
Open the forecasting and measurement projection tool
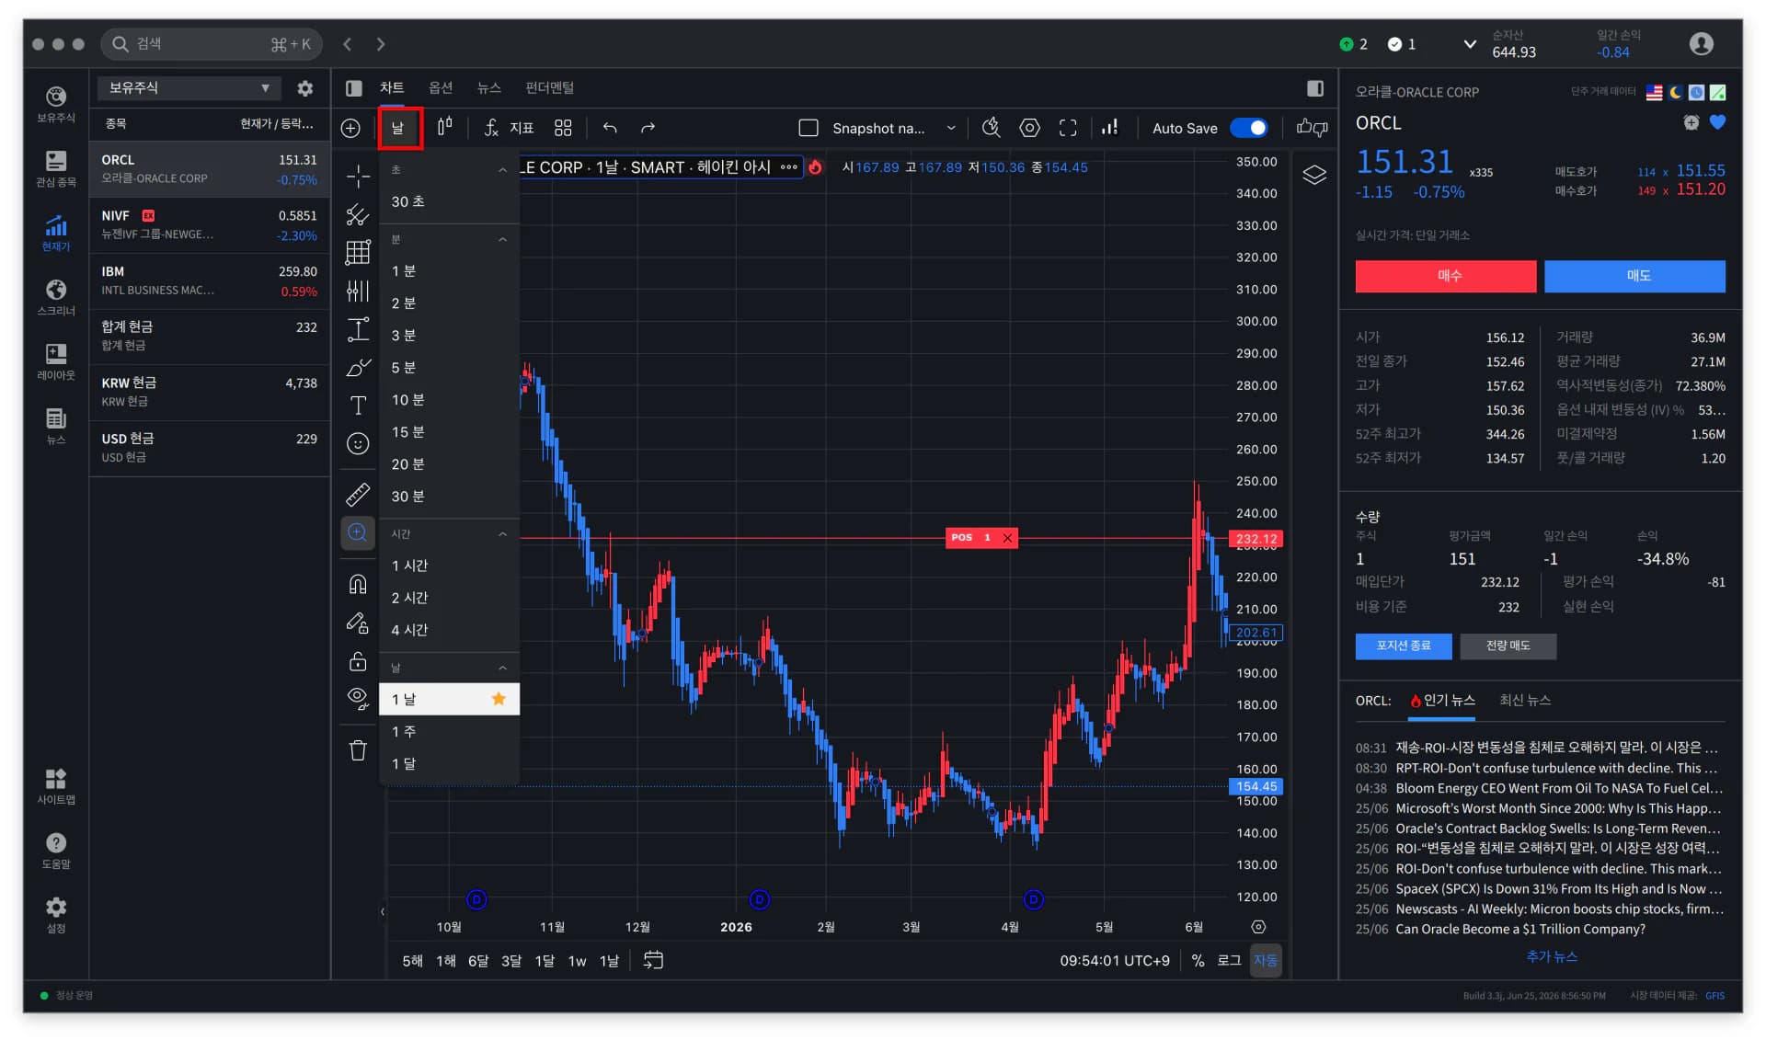(x=358, y=329)
